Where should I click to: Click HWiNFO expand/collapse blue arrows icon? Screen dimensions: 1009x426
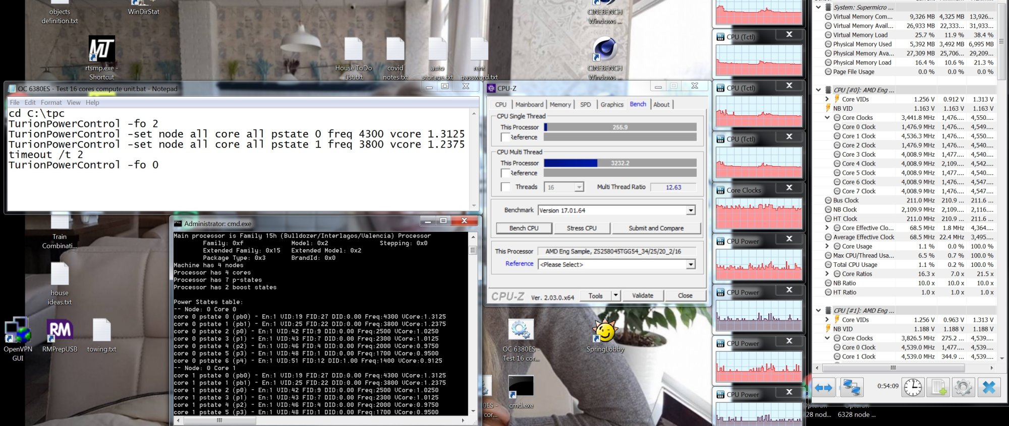[x=823, y=387]
